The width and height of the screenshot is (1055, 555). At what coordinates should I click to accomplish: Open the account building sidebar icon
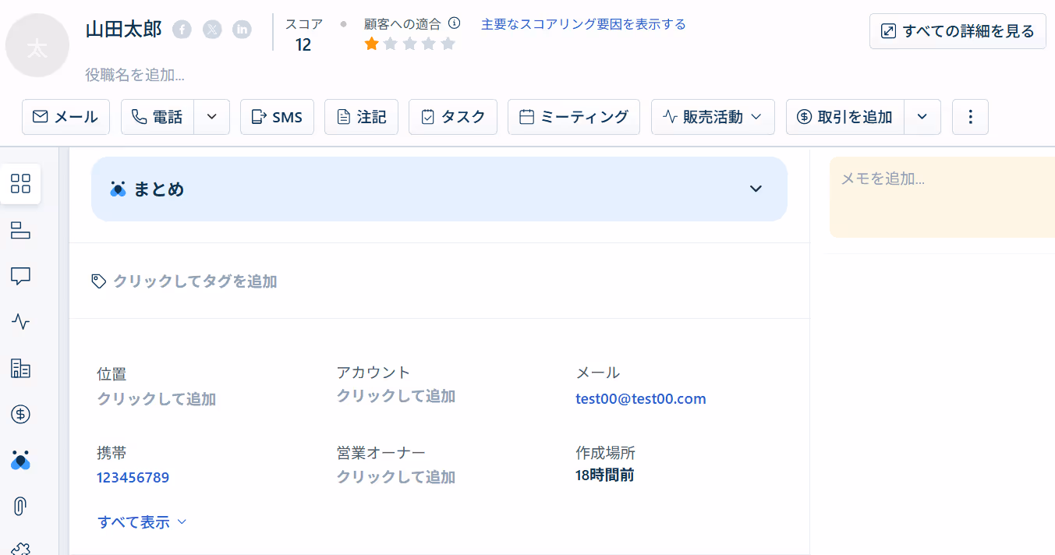[20, 368]
